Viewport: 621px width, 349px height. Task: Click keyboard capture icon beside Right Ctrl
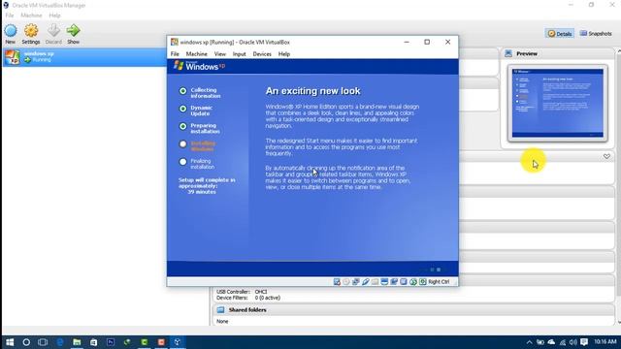click(423, 282)
